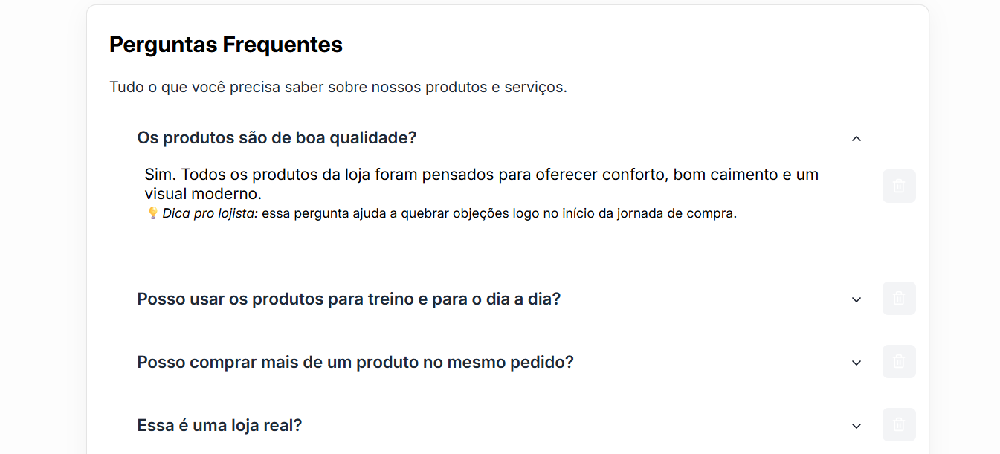The height and width of the screenshot is (454, 1000).
Task: Click the question title "Os produtos são de boa qualidade?"
Action: point(277,138)
